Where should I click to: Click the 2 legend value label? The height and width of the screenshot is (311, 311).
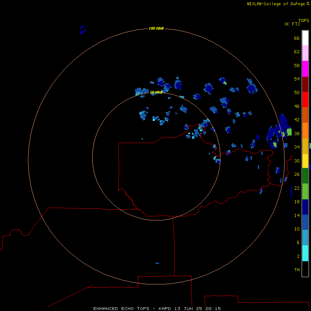[298, 256]
